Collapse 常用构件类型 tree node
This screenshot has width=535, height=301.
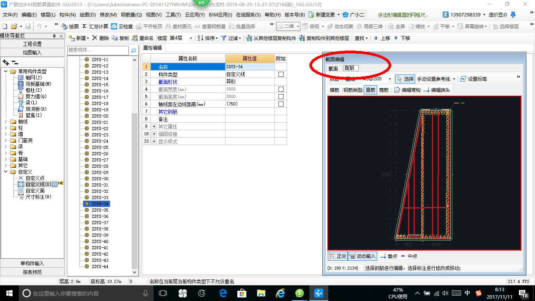5,71
